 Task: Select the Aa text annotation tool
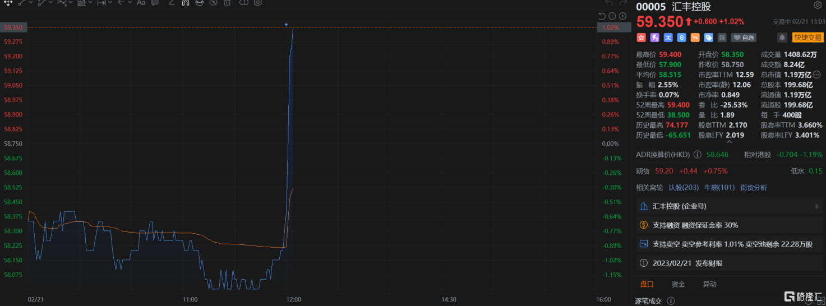[141, 3]
